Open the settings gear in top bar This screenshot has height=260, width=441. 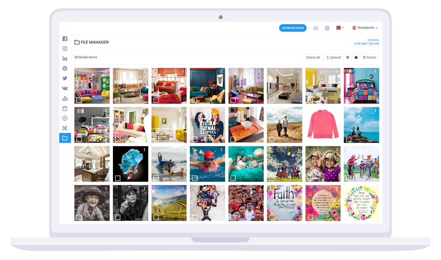[327, 28]
